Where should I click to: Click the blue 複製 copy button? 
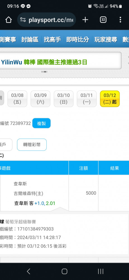(41, 123)
